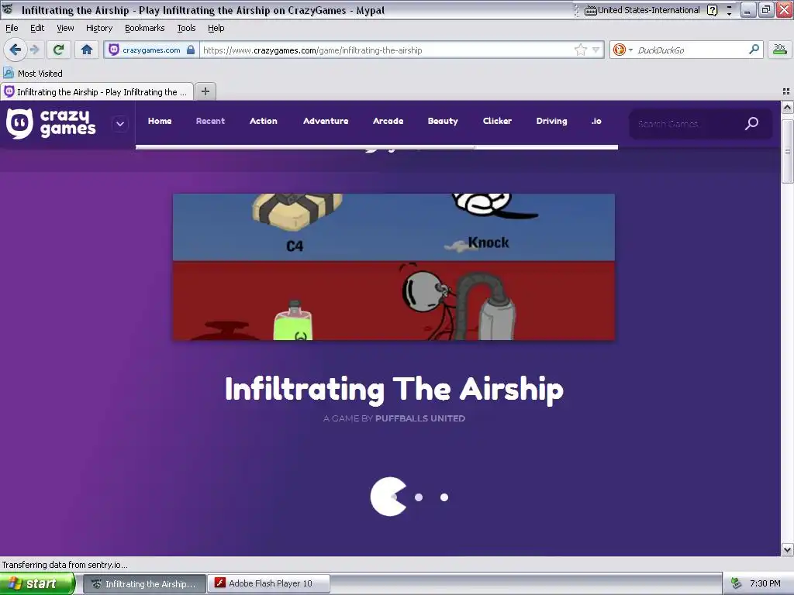Click the PUFFBALLS UNITED developer link

click(419, 418)
